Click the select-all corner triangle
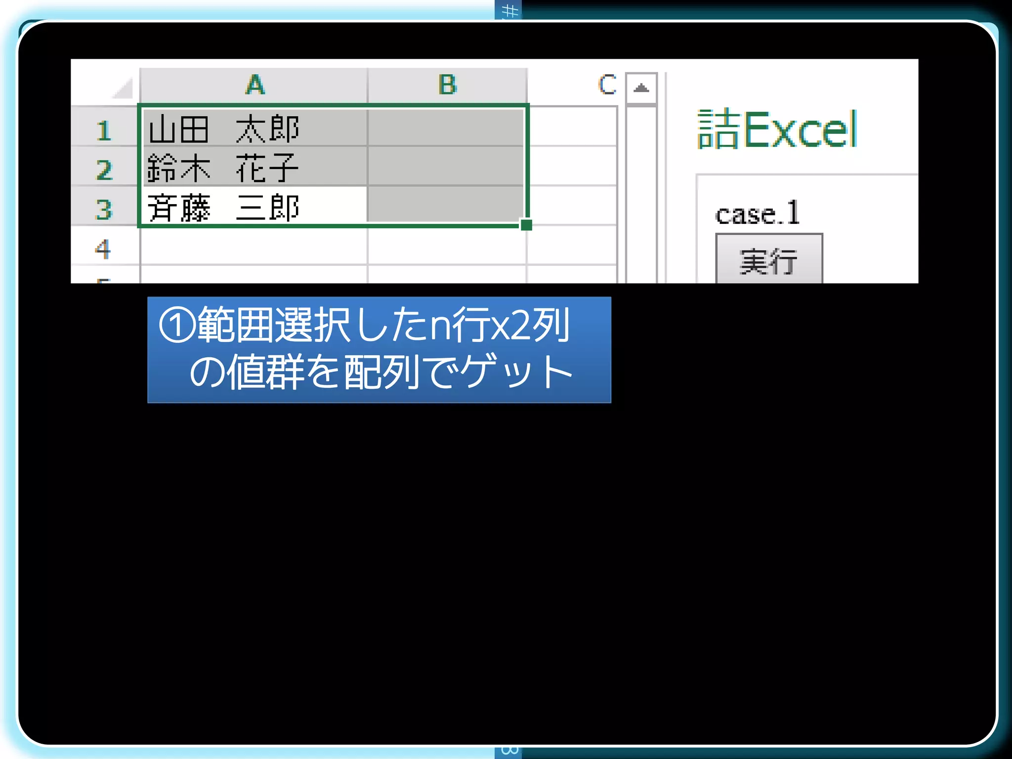Screen dimensions: 1012x759 tap(122, 88)
